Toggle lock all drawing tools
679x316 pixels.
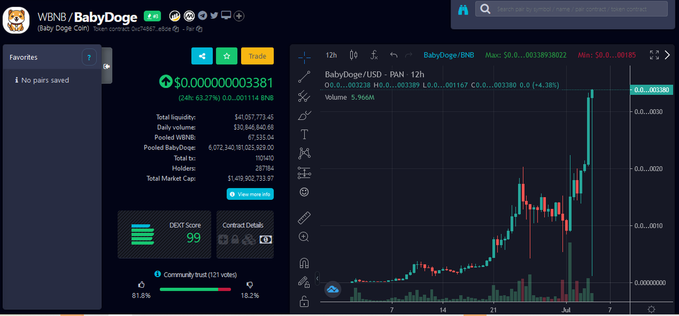click(304, 301)
